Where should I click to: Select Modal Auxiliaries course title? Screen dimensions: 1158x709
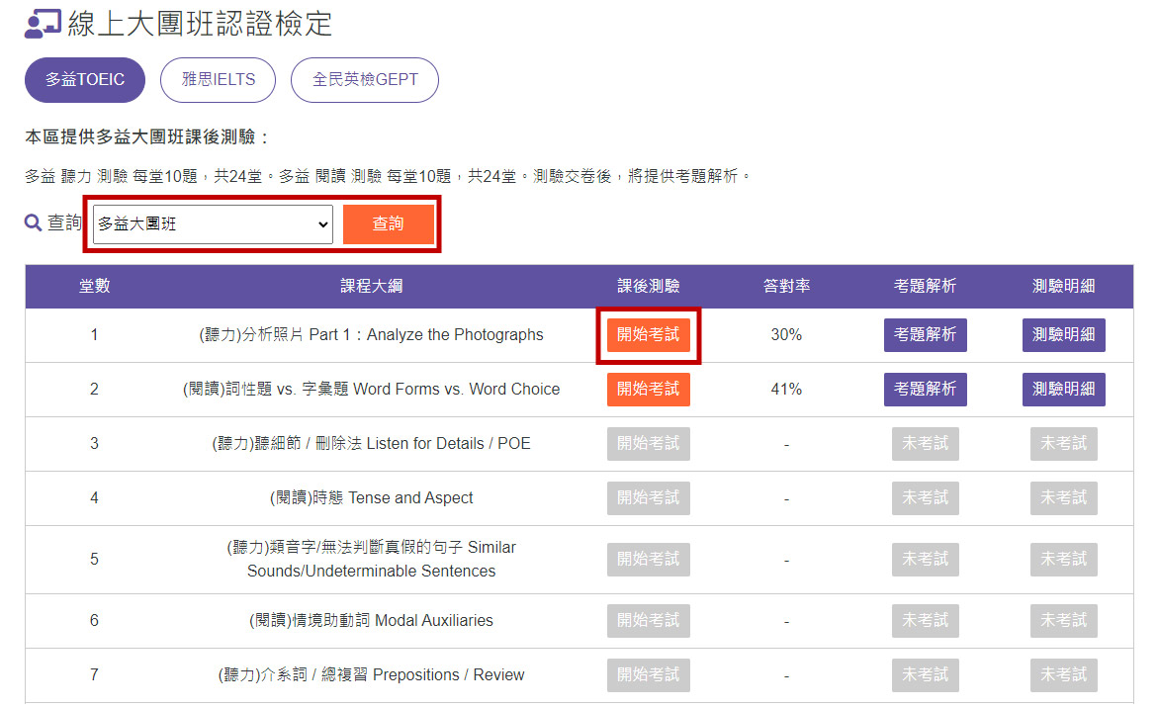point(372,621)
